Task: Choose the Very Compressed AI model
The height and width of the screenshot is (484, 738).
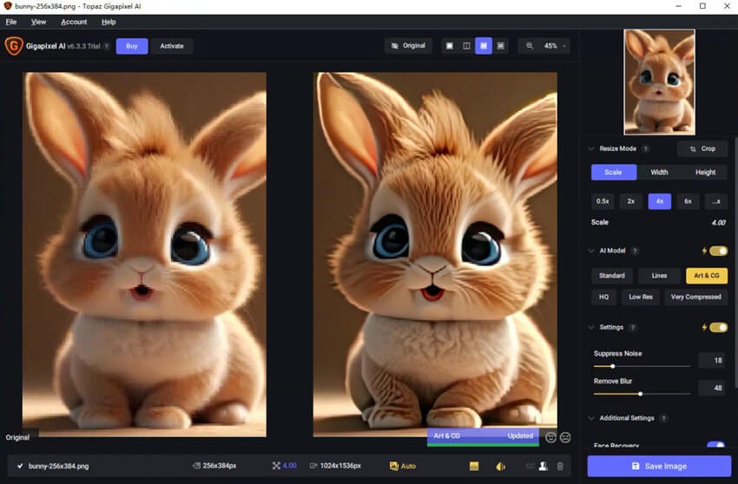Action: (696, 297)
